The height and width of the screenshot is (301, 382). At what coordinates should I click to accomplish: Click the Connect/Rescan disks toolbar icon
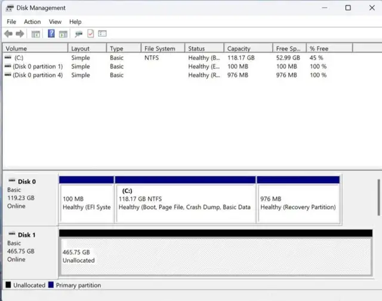[78, 34]
